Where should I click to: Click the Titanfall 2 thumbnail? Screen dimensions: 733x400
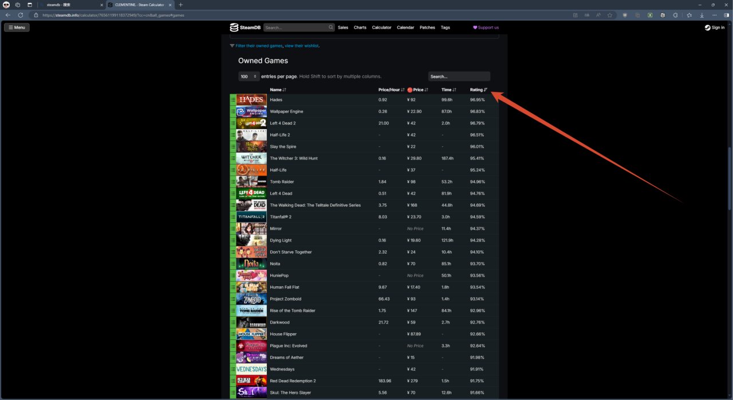click(x=251, y=217)
